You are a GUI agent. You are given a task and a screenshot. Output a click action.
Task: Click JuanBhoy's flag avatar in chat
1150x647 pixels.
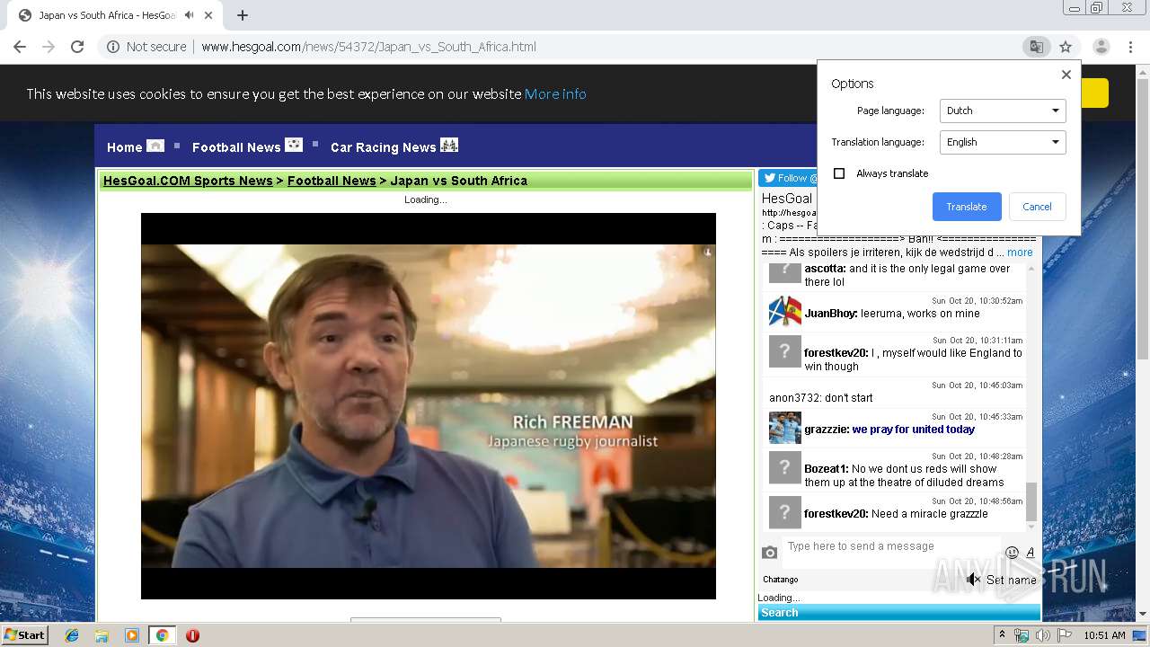click(785, 311)
